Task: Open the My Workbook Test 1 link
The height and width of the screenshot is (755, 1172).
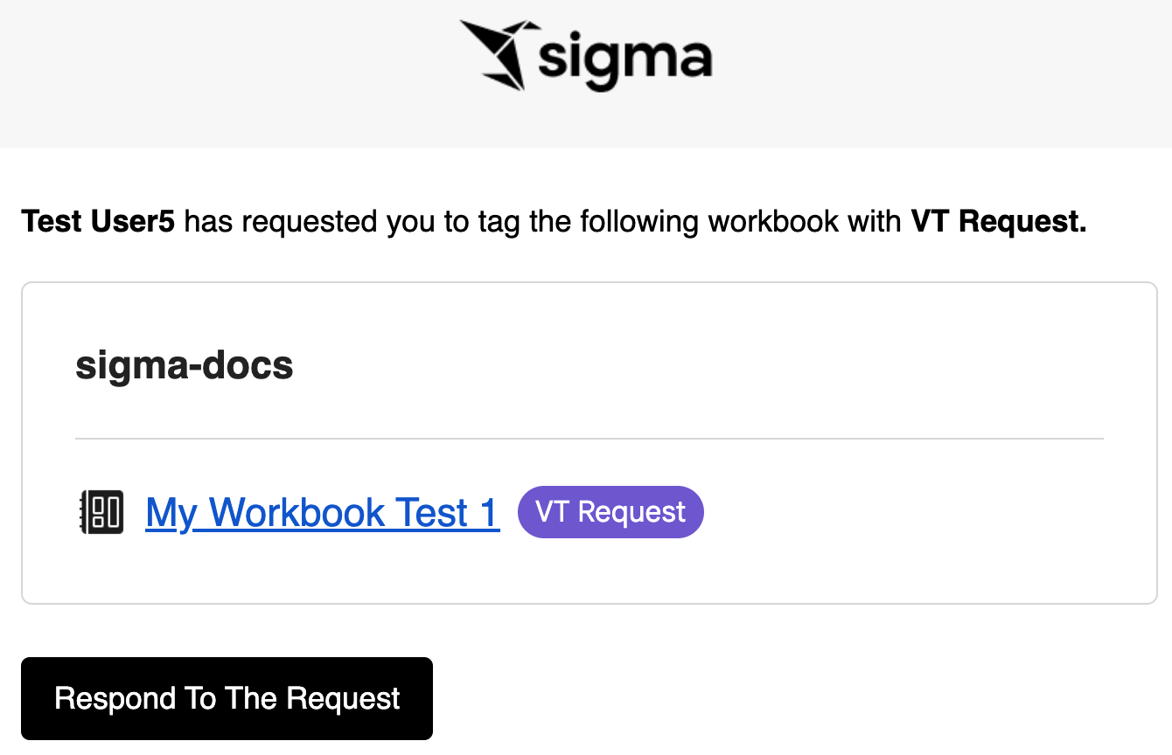Action: pyautogui.click(x=322, y=513)
